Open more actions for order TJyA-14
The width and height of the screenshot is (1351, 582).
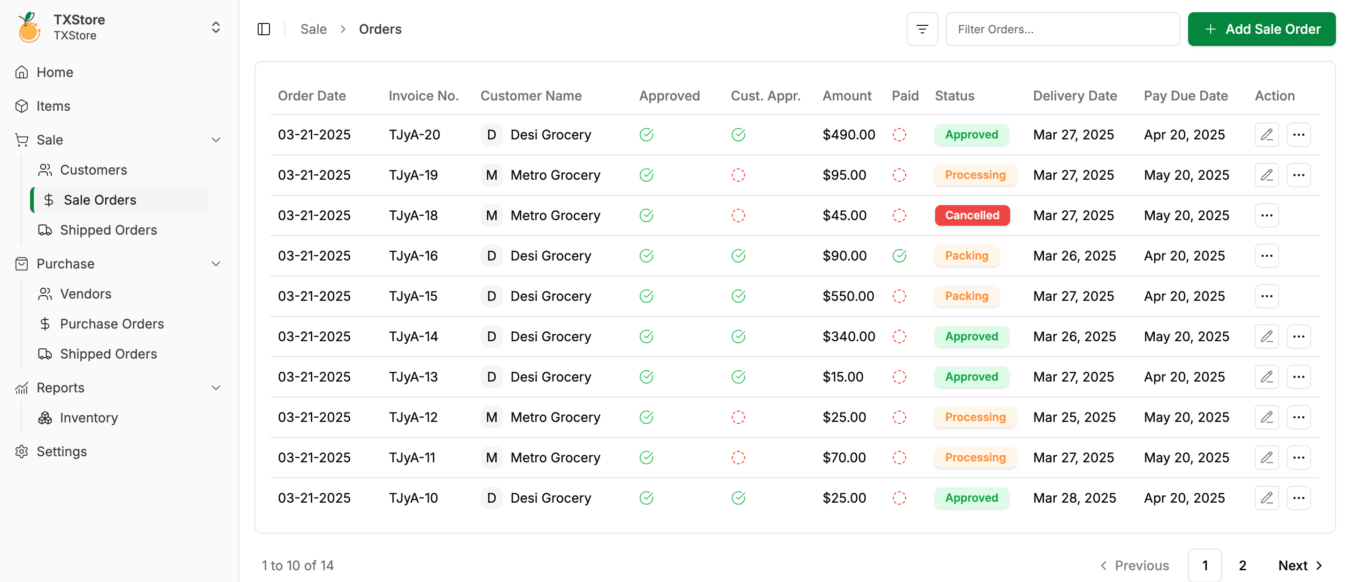(x=1298, y=337)
